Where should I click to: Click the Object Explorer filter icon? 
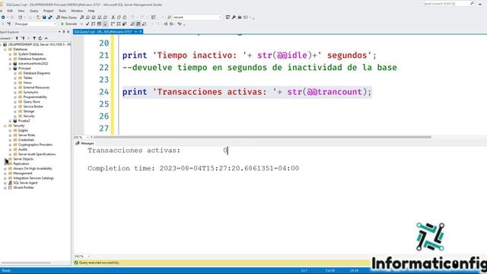click(x=34, y=38)
